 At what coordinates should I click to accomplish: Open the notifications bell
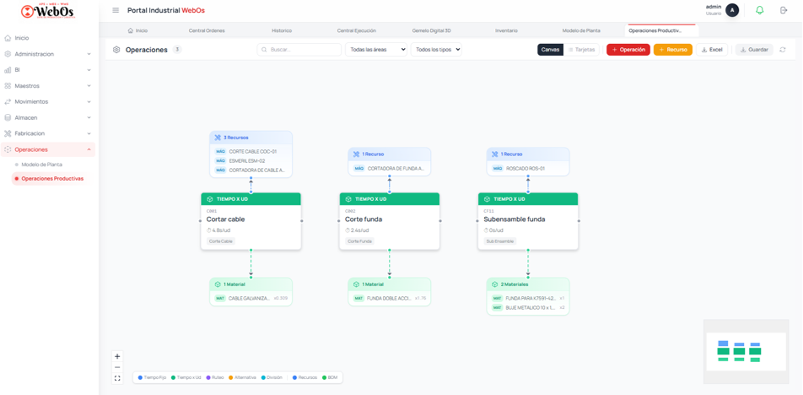pos(759,10)
